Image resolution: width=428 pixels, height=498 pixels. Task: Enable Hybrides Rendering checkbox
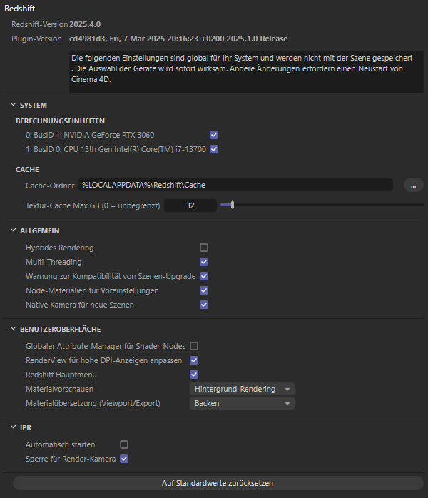(204, 248)
